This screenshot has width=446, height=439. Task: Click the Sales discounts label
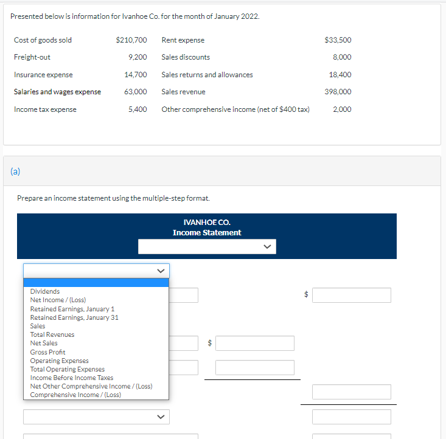[186, 57]
